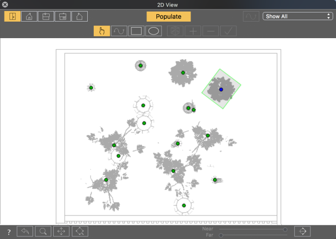336x239 pixels.
Task: Click the minus remove icon
Action: [x=211, y=31]
